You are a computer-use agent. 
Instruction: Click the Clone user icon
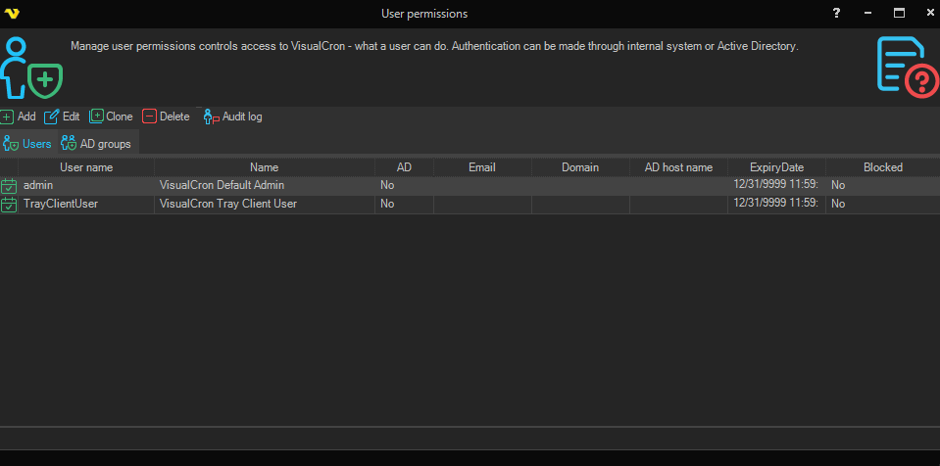96,116
